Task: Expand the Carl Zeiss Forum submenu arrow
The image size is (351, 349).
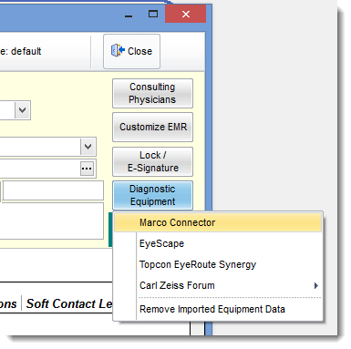Action: (316, 285)
